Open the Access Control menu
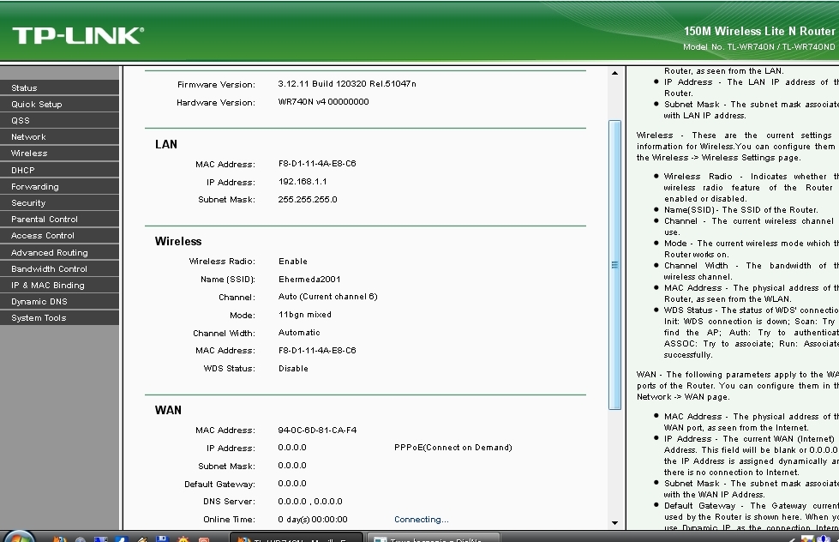 click(59, 236)
